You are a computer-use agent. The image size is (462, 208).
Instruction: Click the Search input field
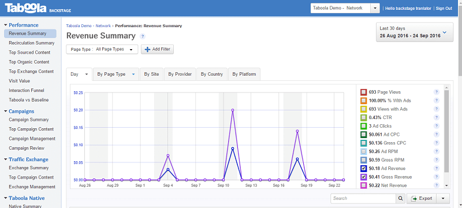(x=363, y=199)
